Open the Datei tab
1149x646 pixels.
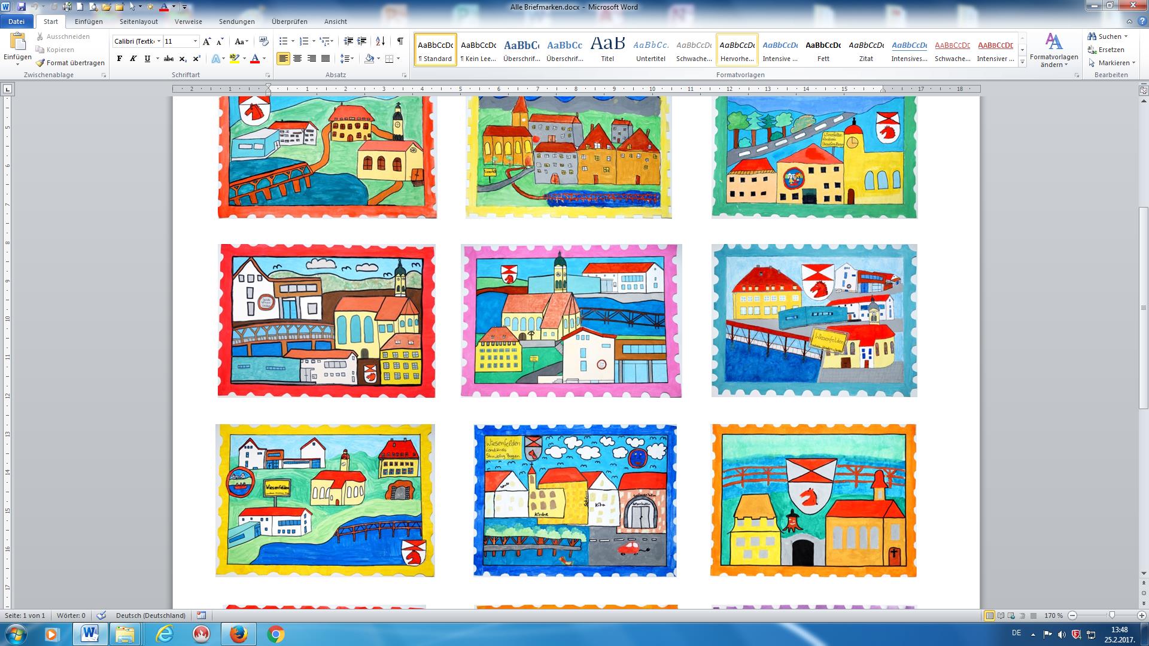coord(17,22)
